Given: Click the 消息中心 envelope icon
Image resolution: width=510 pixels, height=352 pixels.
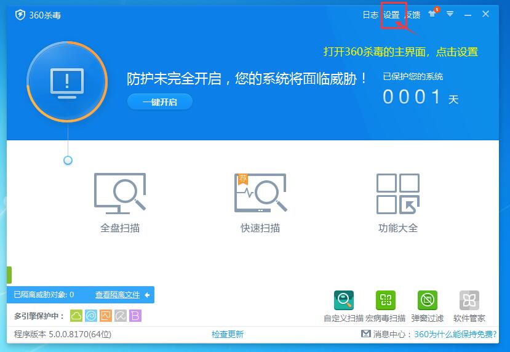Looking at the screenshot, I should point(366,334).
